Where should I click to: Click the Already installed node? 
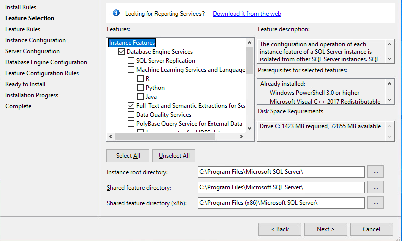point(283,84)
